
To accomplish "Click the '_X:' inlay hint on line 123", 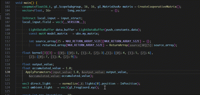I will coord(82,84).
